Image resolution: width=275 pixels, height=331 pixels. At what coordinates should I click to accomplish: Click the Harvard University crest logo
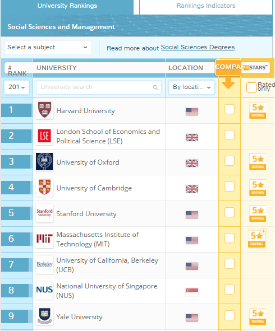(44, 110)
